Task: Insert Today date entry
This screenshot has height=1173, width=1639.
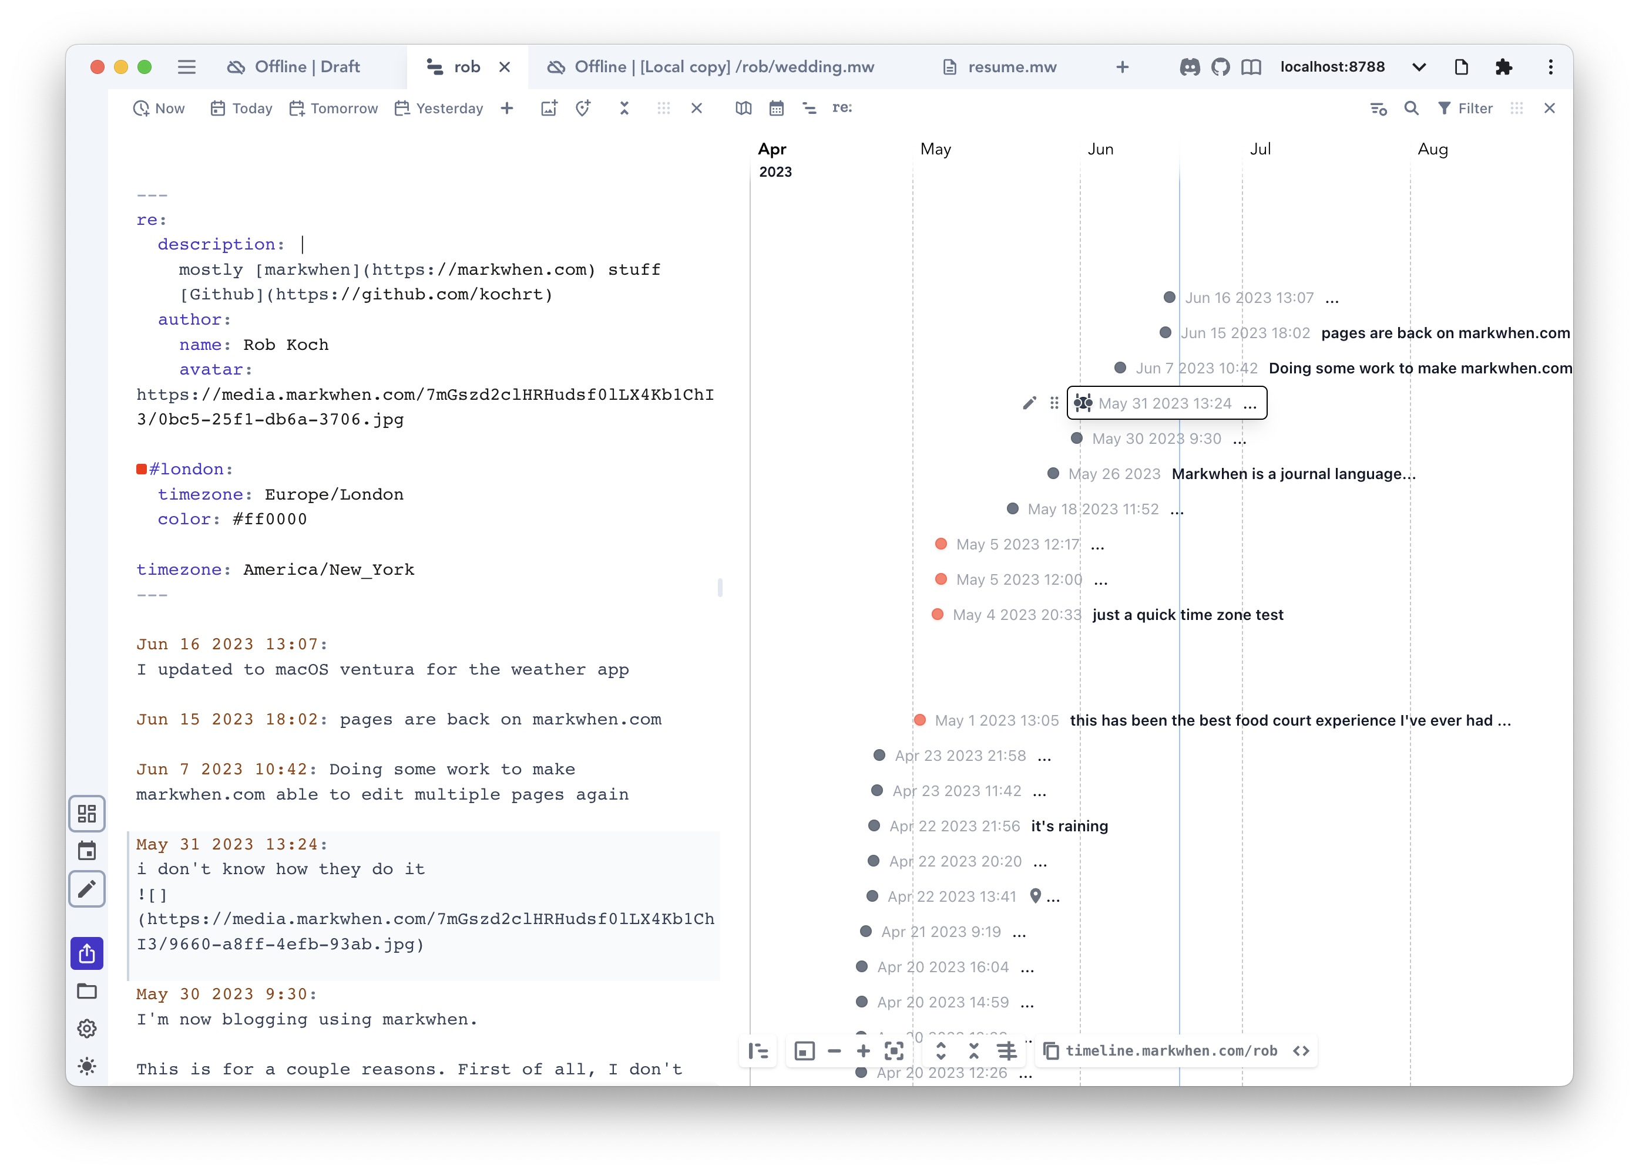Action: [x=241, y=109]
